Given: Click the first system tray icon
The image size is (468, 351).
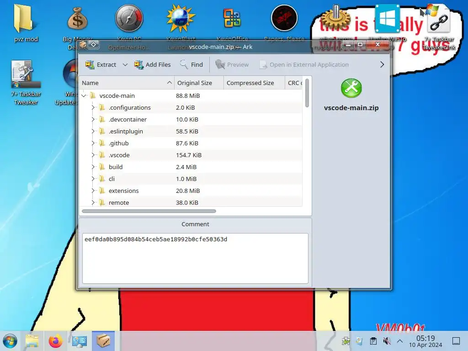Looking at the screenshot, I should click(x=346, y=341).
